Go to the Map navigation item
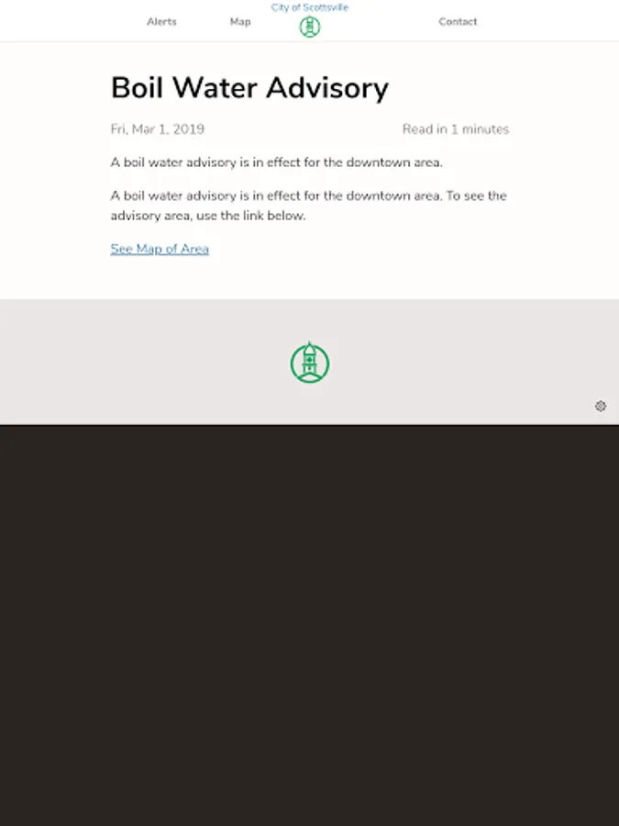 pyautogui.click(x=240, y=22)
